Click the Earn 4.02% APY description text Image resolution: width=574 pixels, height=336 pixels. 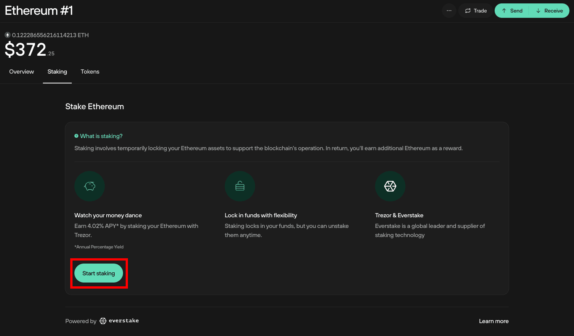point(136,231)
